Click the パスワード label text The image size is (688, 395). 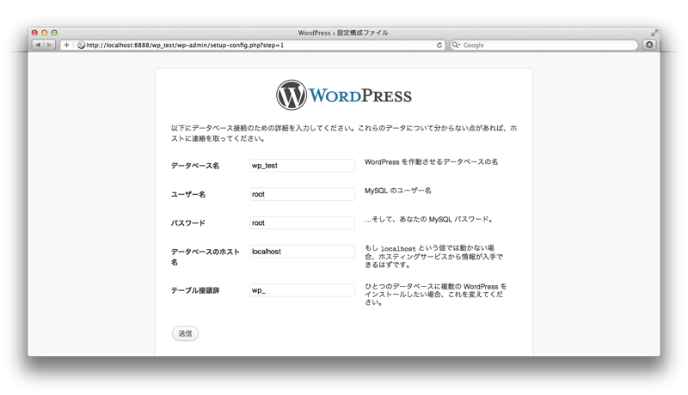click(x=188, y=223)
